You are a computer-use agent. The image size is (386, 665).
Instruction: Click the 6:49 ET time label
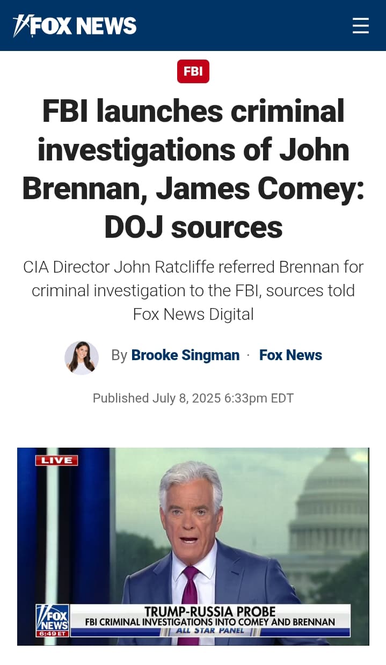[x=52, y=634]
